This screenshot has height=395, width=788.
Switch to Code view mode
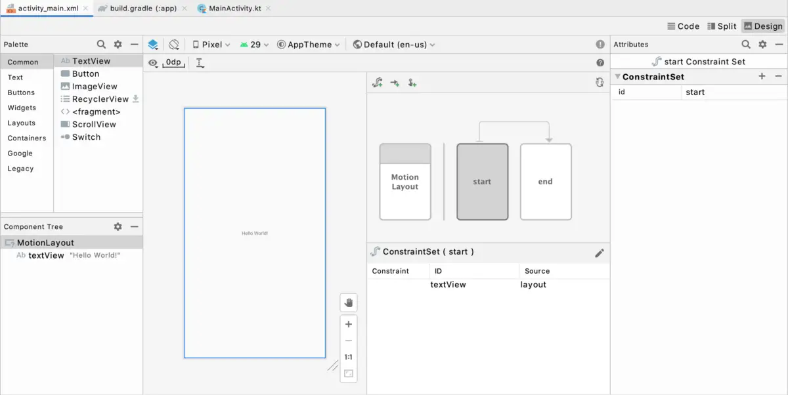pyautogui.click(x=684, y=26)
